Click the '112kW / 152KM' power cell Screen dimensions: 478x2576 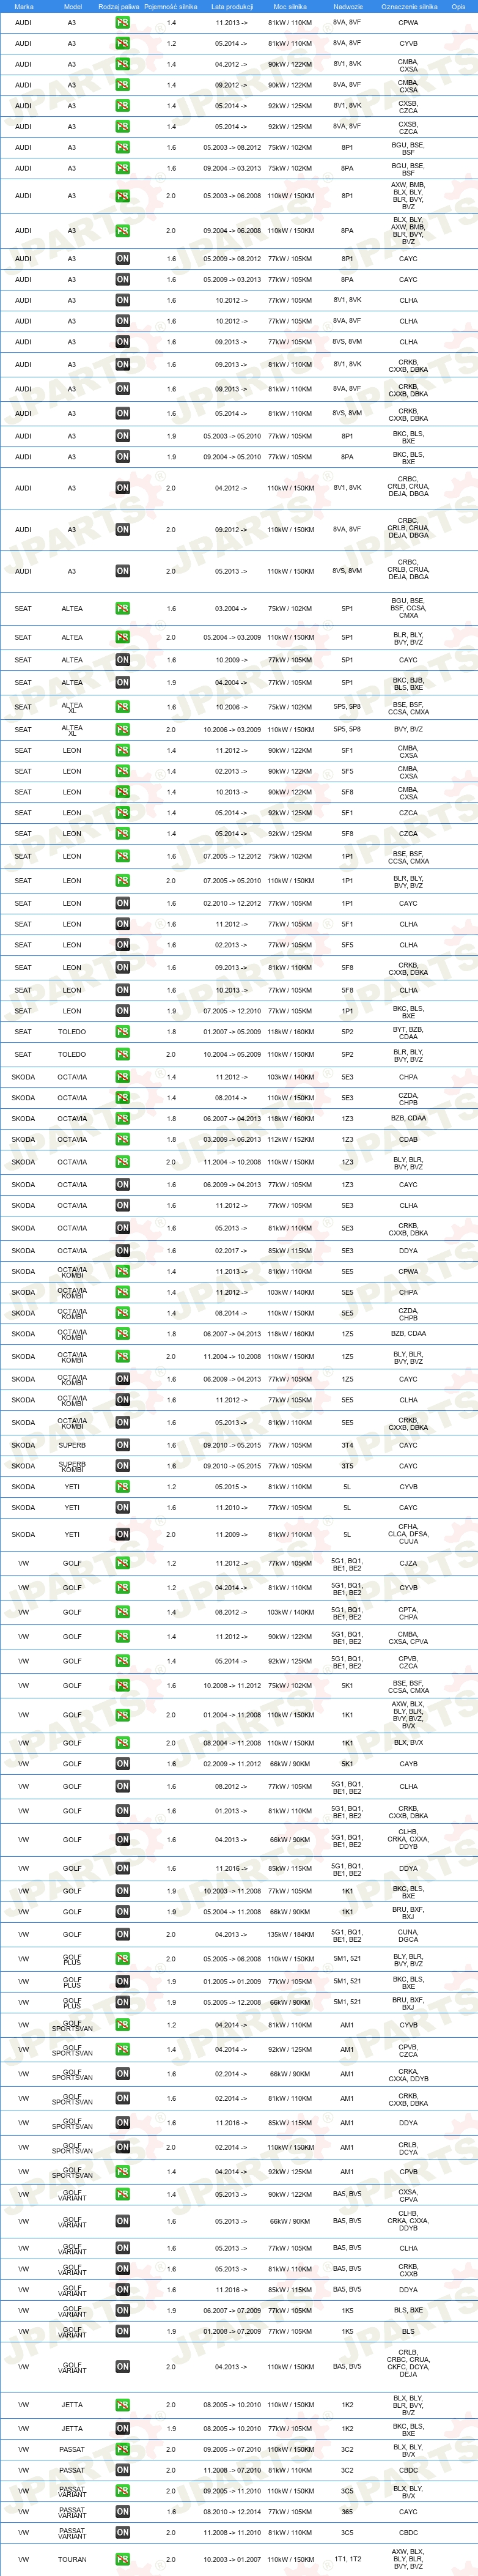tap(290, 1140)
